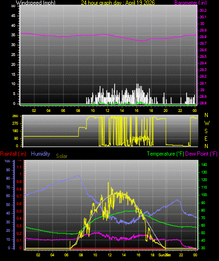Click the Windspeed (mph) axis title
219x261 pixels.
[x=35, y=3]
